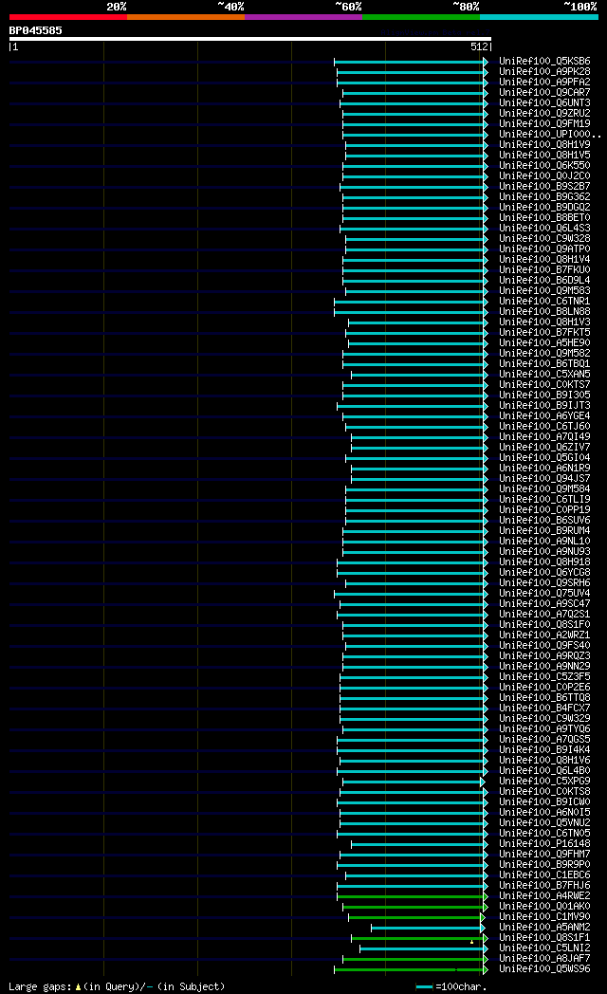Click the green alignment bar for UniRef100_Q5WS96
Image resolution: width=607 pixels, height=994 pixels.
[x=411, y=969]
